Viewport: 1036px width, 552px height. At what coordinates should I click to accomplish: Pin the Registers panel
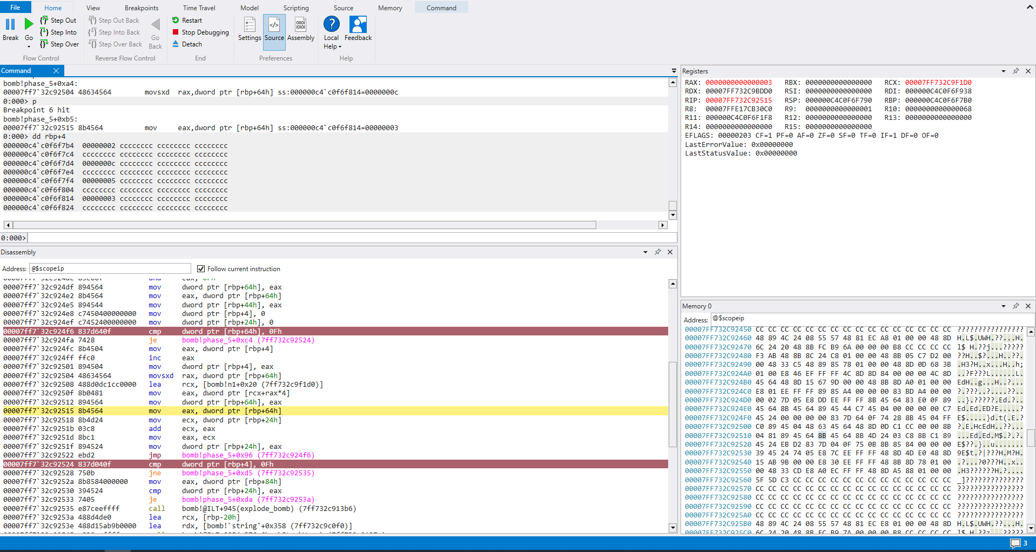pos(1015,71)
